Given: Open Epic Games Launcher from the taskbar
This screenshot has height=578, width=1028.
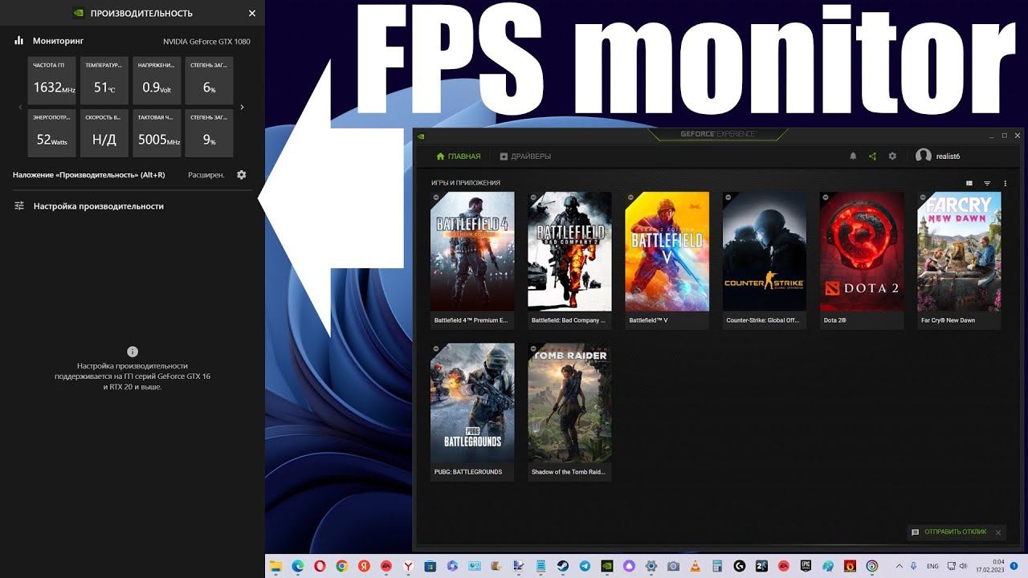Looking at the screenshot, I should [806, 566].
